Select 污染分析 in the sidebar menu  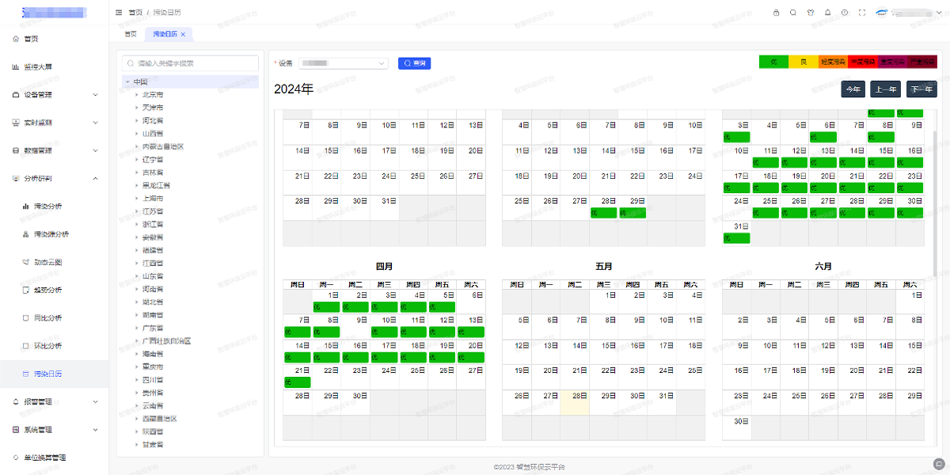[47, 207]
